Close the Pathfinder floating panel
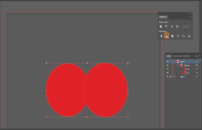The height and width of the screenshot is (130, 202). pyautogui.click(x=191, y=13)
